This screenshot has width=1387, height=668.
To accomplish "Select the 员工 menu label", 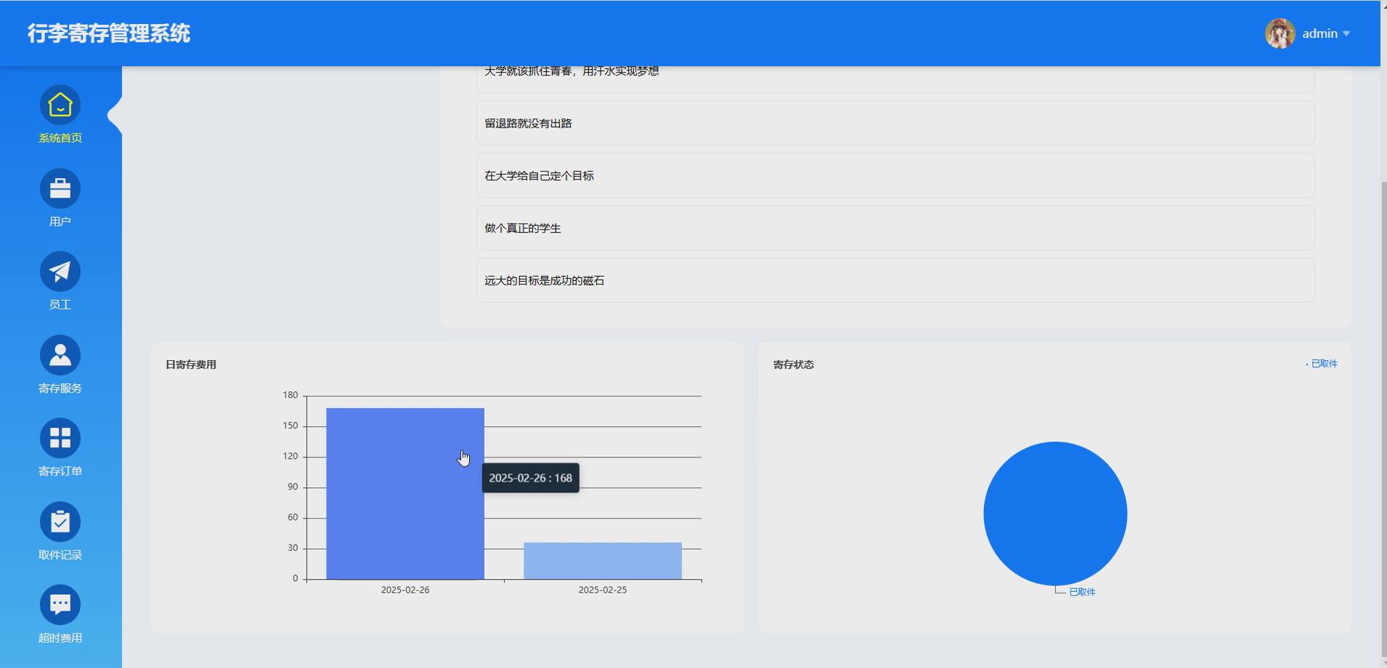I will pyautogui.click(x=60, y=304).
